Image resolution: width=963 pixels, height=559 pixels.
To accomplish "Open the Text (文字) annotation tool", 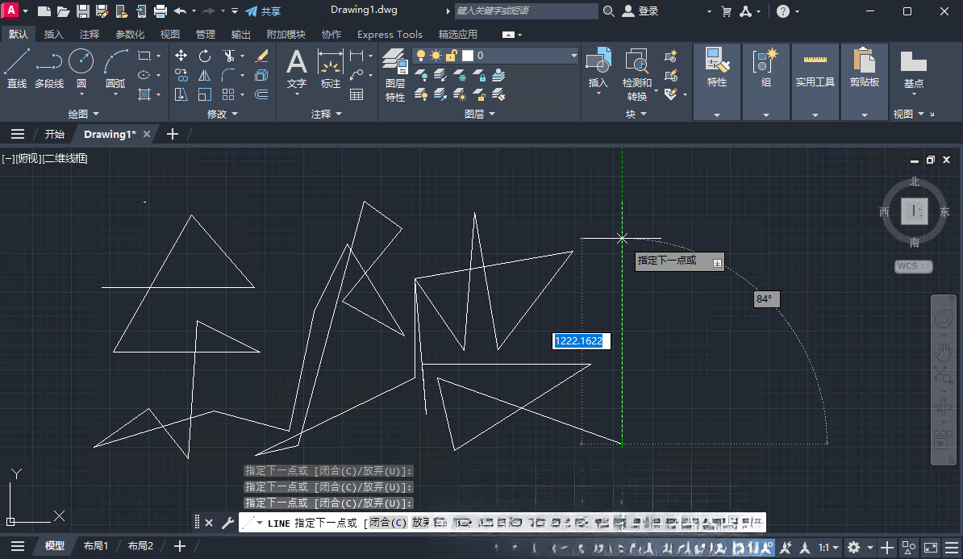I will click(297, 69).
